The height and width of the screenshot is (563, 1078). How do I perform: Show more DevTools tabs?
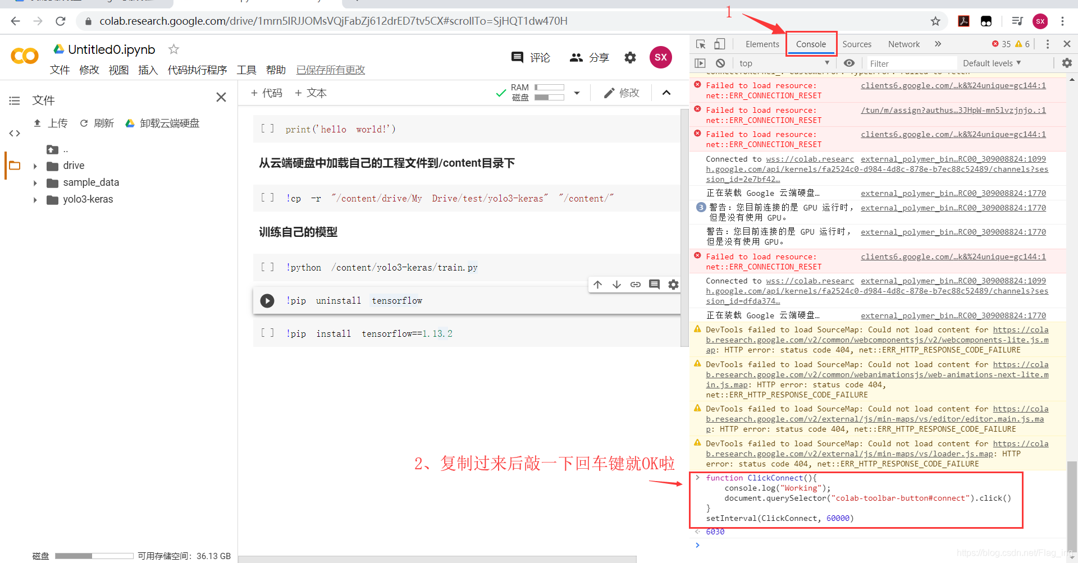coord(938,44)
